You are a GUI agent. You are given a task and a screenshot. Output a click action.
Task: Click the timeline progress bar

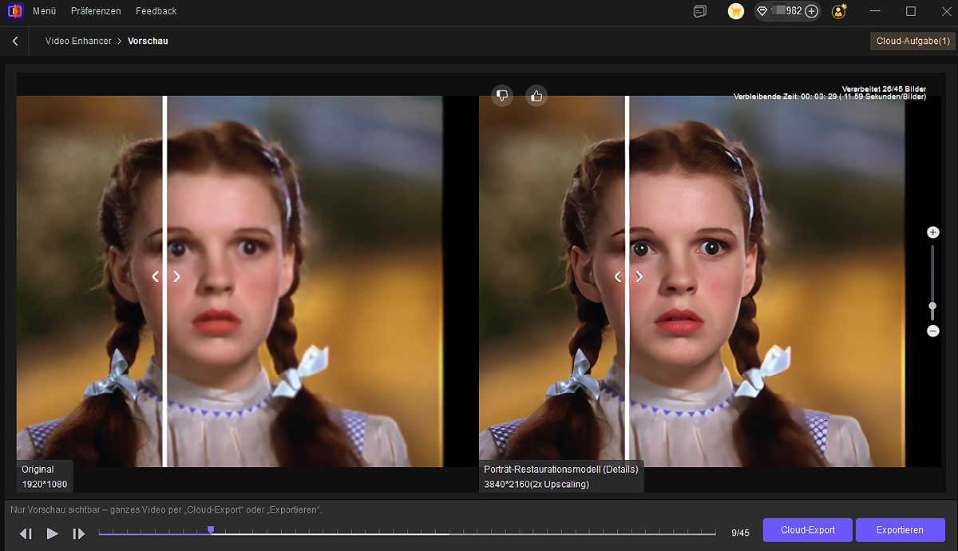click(407, 533)
